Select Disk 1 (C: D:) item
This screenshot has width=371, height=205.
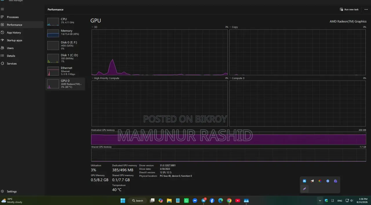coord(65,58)
